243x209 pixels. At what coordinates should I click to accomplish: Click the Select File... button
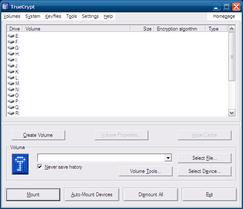tap(205, 158)
